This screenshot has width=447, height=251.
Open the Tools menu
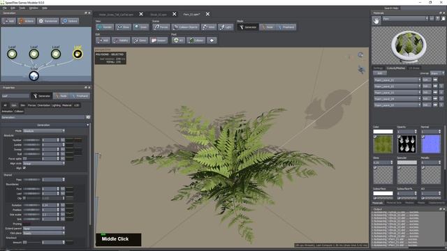pyautogui.click(x=22, y=8)
